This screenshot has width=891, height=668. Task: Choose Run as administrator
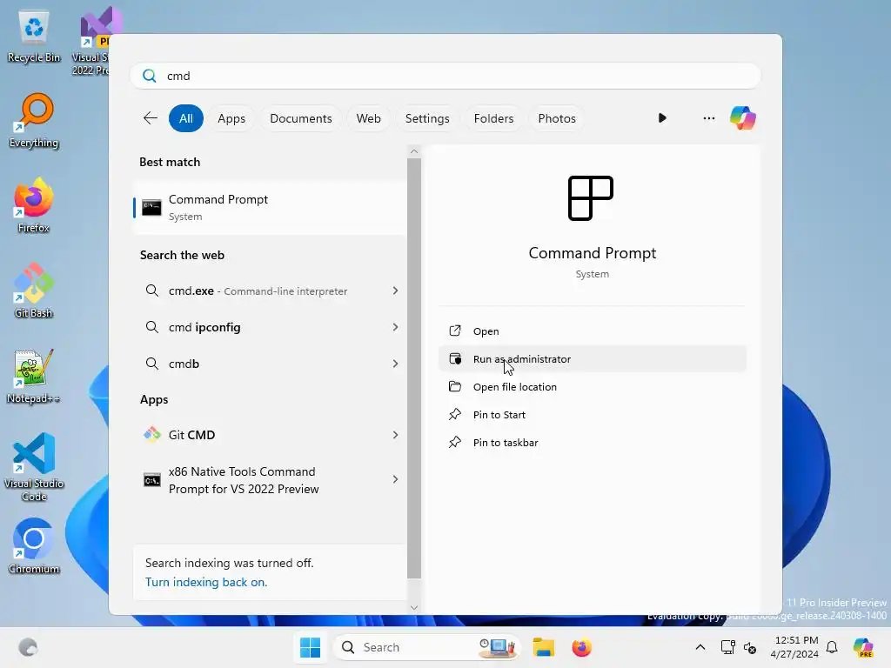click(x=592, y=359)
